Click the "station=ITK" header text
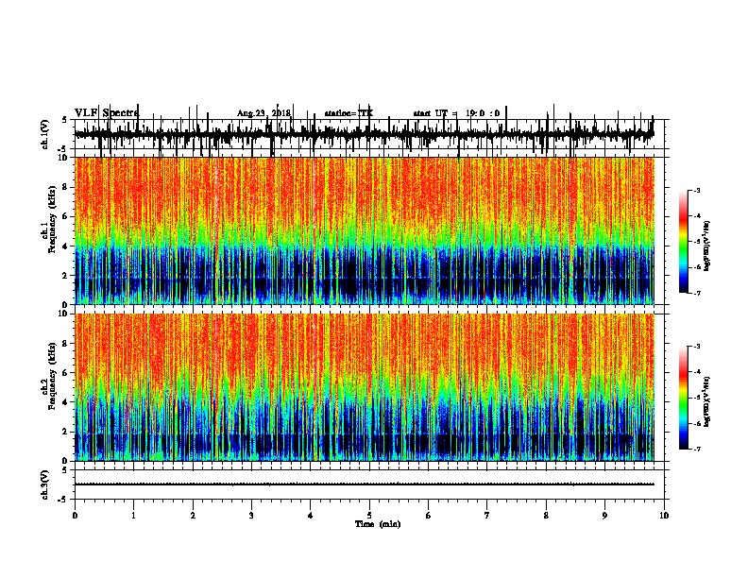 [348, 113]
